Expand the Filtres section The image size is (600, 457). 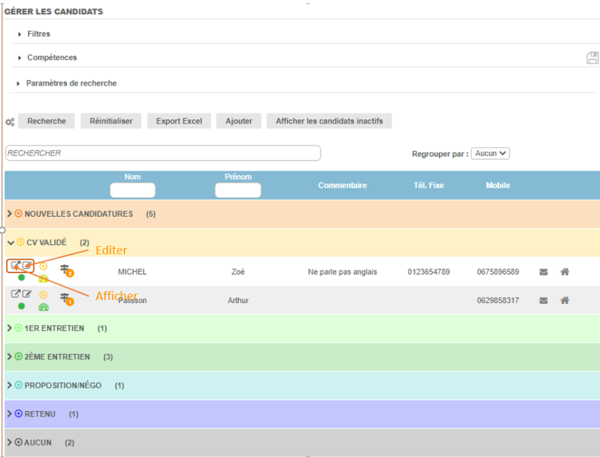point(39,34)
